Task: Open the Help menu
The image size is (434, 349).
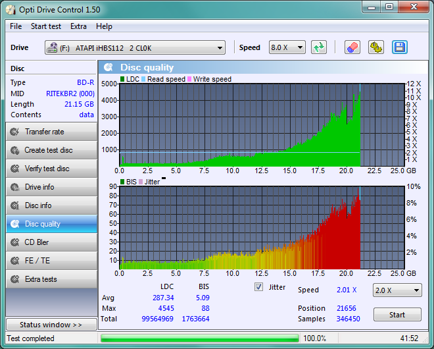Action: click(x=104, y=26)
